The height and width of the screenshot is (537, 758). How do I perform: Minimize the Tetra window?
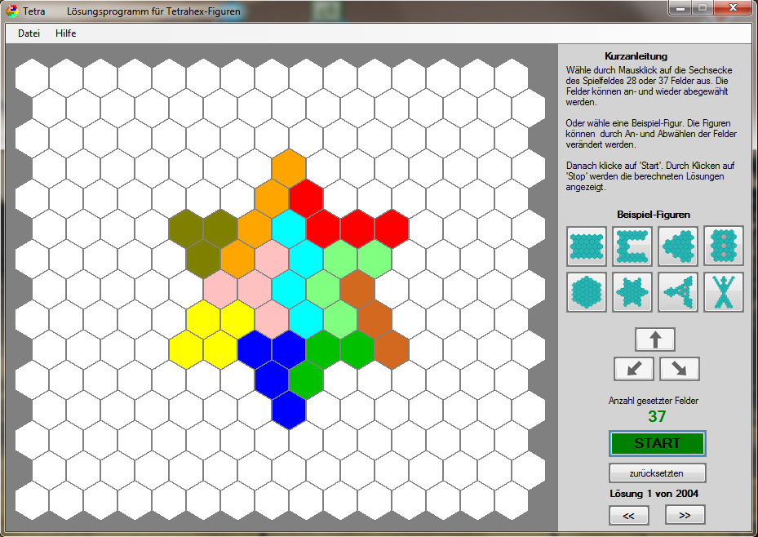coord(680,8)
